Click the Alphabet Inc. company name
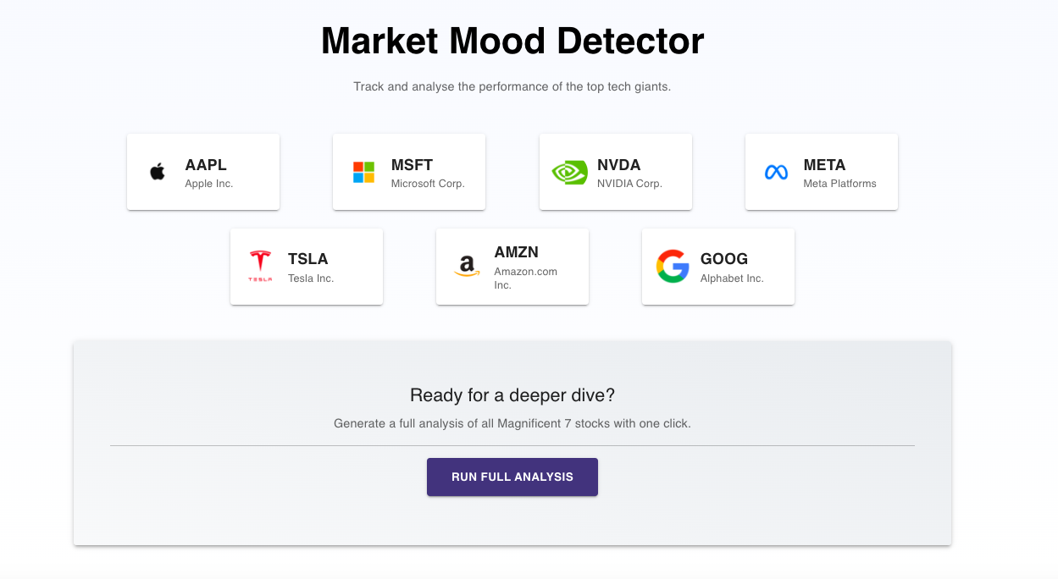Screen dimensions: 1058x579 (732, 278)
